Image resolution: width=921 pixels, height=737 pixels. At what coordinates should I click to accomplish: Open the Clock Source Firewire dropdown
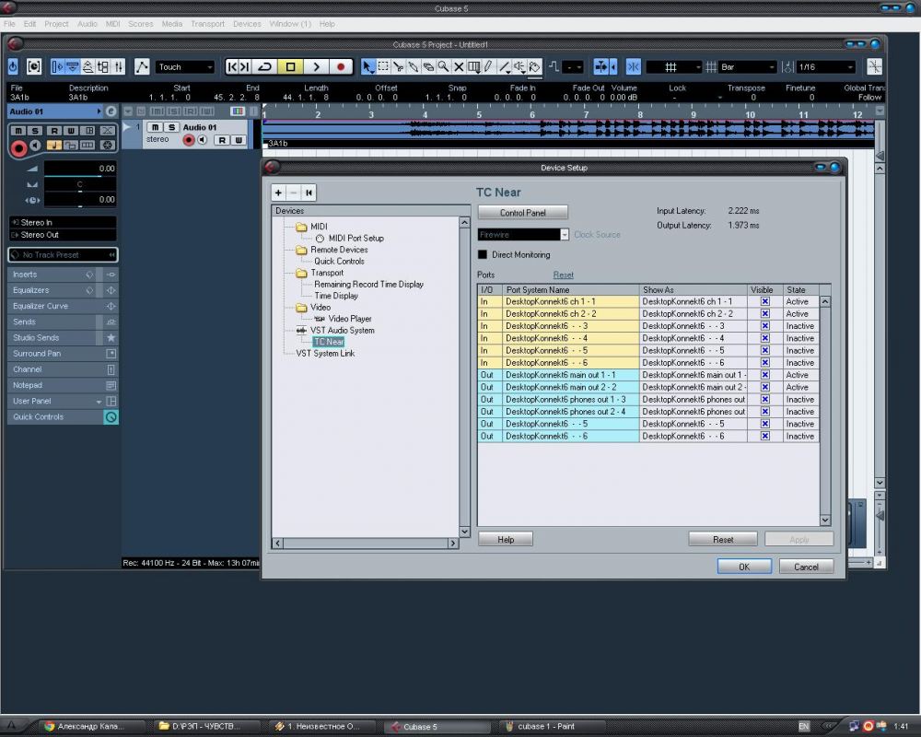point(523,235)
